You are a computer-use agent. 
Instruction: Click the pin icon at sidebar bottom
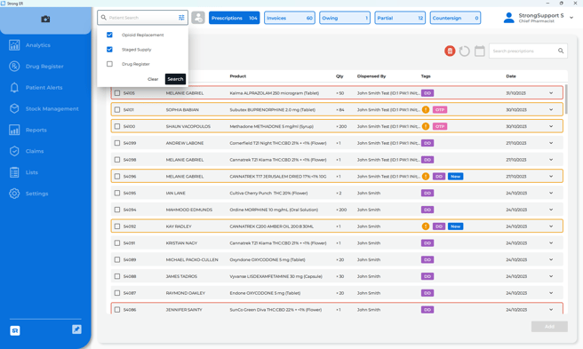76,329
